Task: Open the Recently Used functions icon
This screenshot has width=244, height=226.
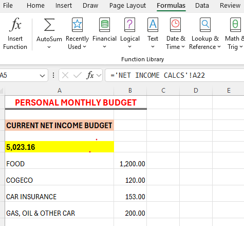Action: (x=77, y=25)
